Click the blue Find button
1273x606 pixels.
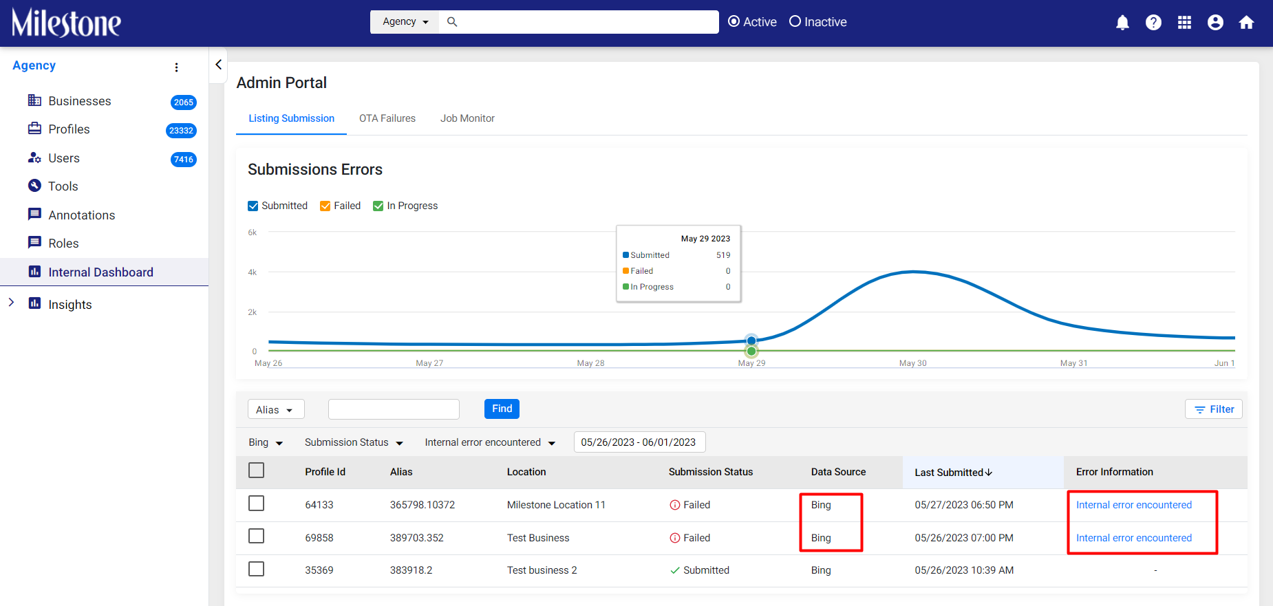[x=502, y=409]
